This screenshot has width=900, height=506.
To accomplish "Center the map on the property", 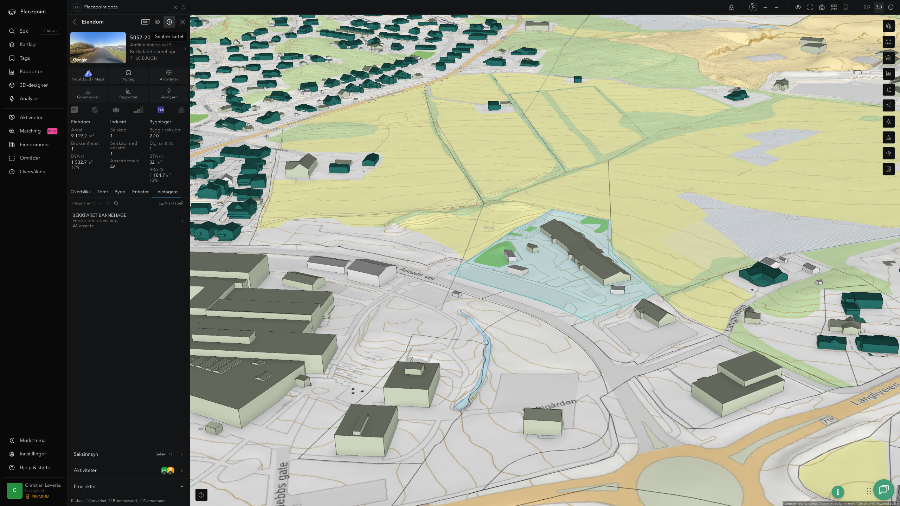I will pyautogui.click(x=169, y=22).
